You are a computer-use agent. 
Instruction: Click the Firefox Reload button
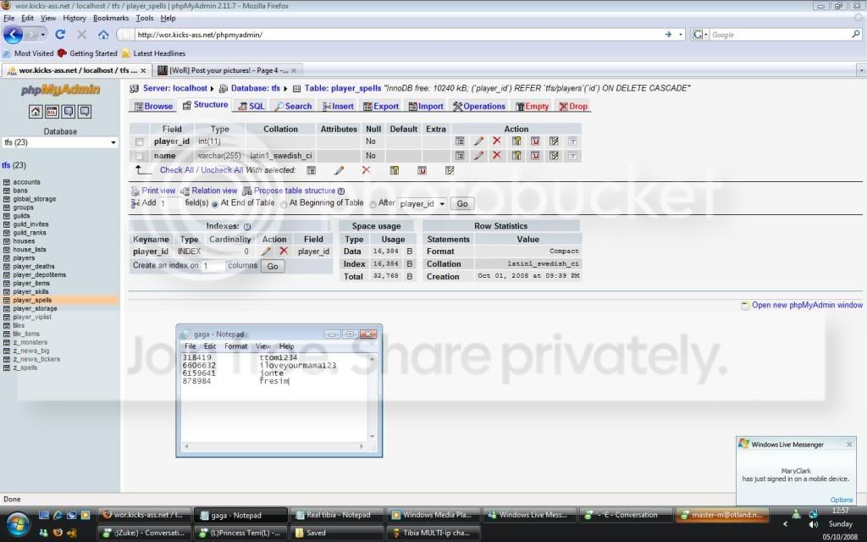click(60, 34)
